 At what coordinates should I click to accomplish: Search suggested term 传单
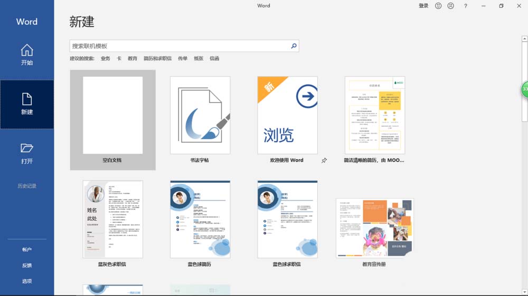pyautogui.click(x=183, y=58)
